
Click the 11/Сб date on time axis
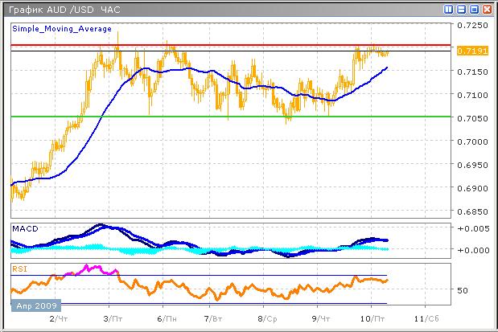point(426,318)
